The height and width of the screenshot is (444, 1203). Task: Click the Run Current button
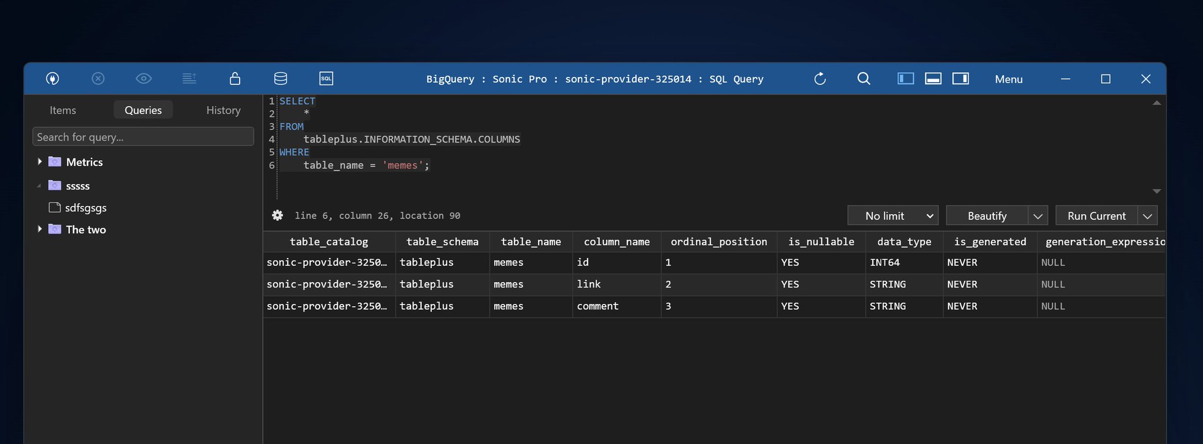[1097, 216]
